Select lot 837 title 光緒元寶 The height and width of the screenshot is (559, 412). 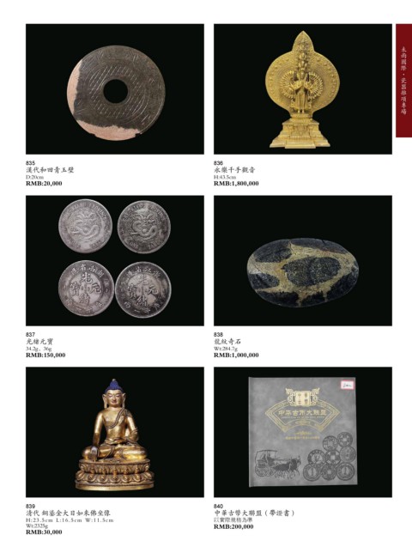click(39, 342)
